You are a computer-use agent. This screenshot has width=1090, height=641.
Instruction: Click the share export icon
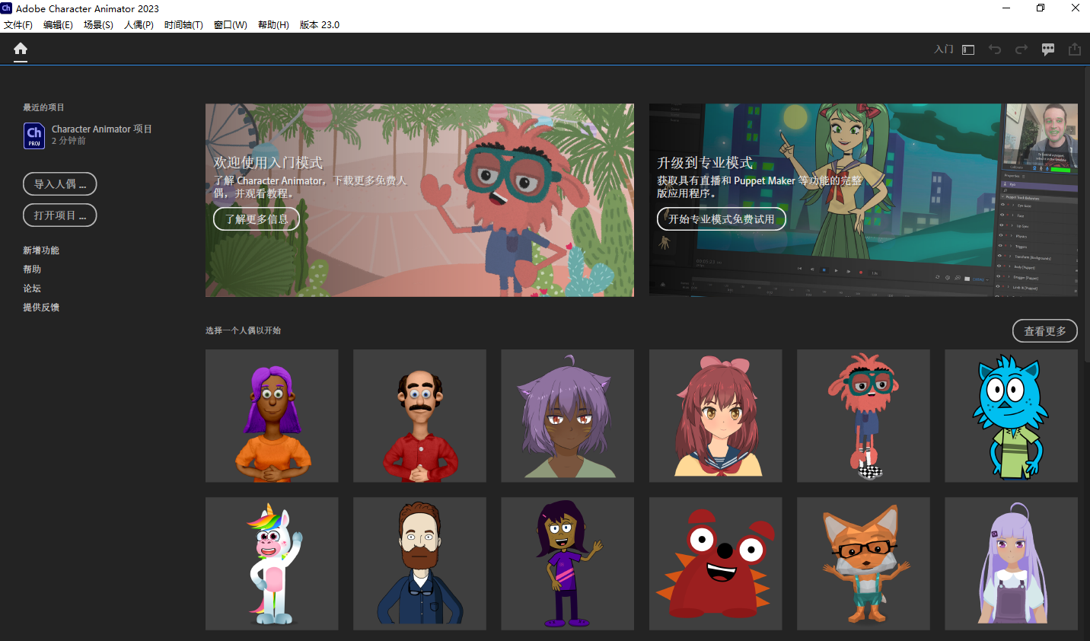pyautogui.click(x=1075, y=49)
